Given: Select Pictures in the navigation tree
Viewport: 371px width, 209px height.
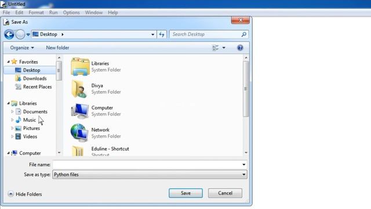Looking at the screenshot, I should click(31, 128).
